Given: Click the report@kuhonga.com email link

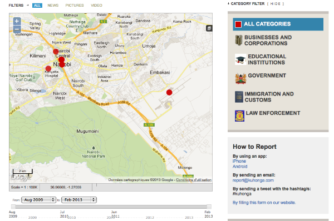Looking at the screenshot, I should [x=253, y=180].
